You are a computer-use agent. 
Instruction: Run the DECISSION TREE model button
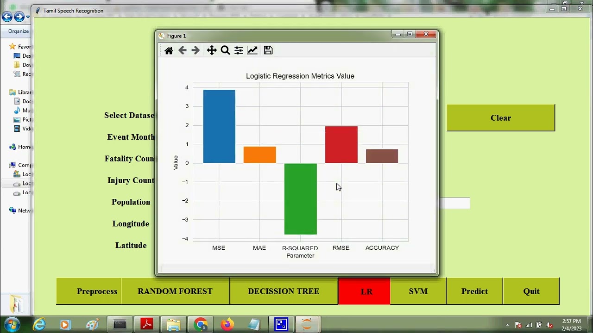point(284,291)
